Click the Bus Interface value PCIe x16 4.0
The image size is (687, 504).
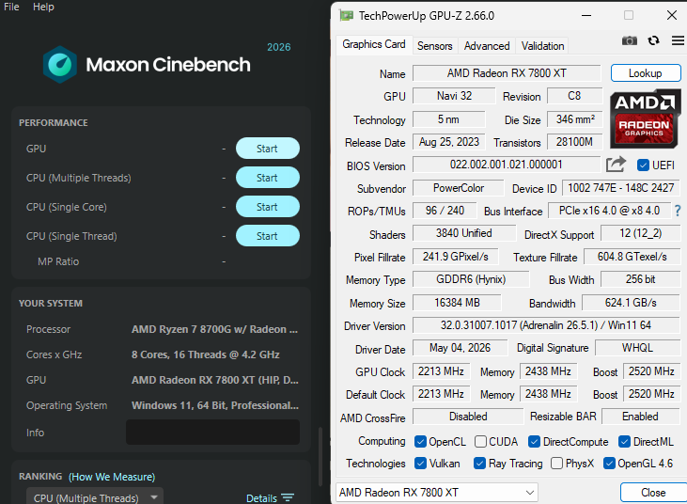pos(609,211)
